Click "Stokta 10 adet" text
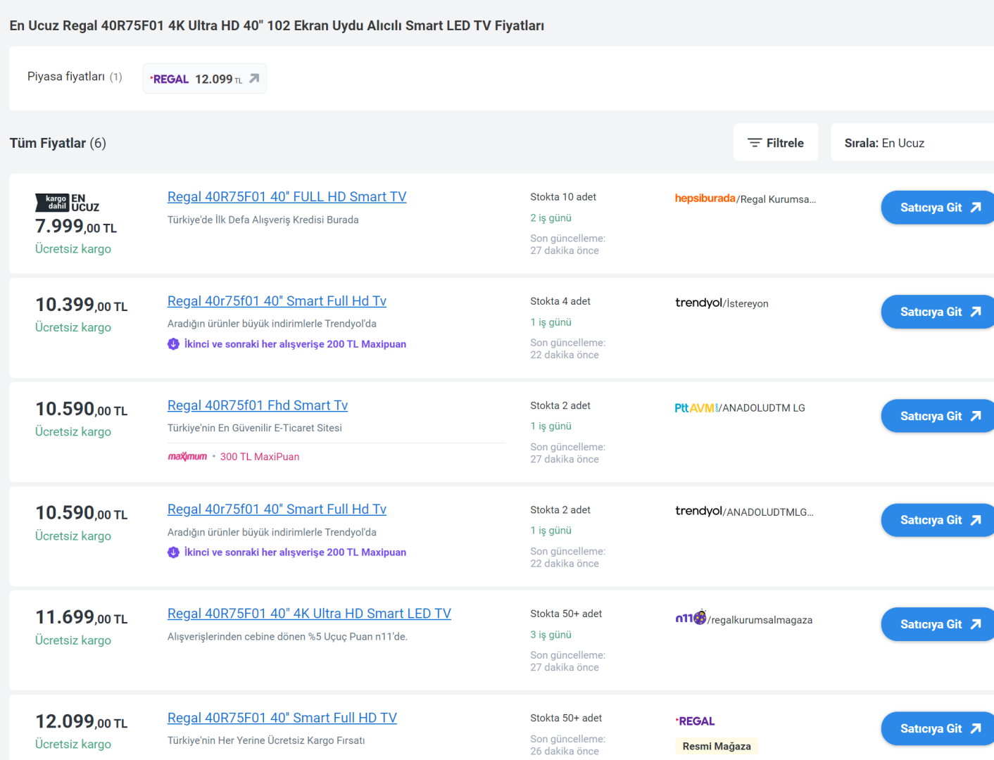 point(563,197)
